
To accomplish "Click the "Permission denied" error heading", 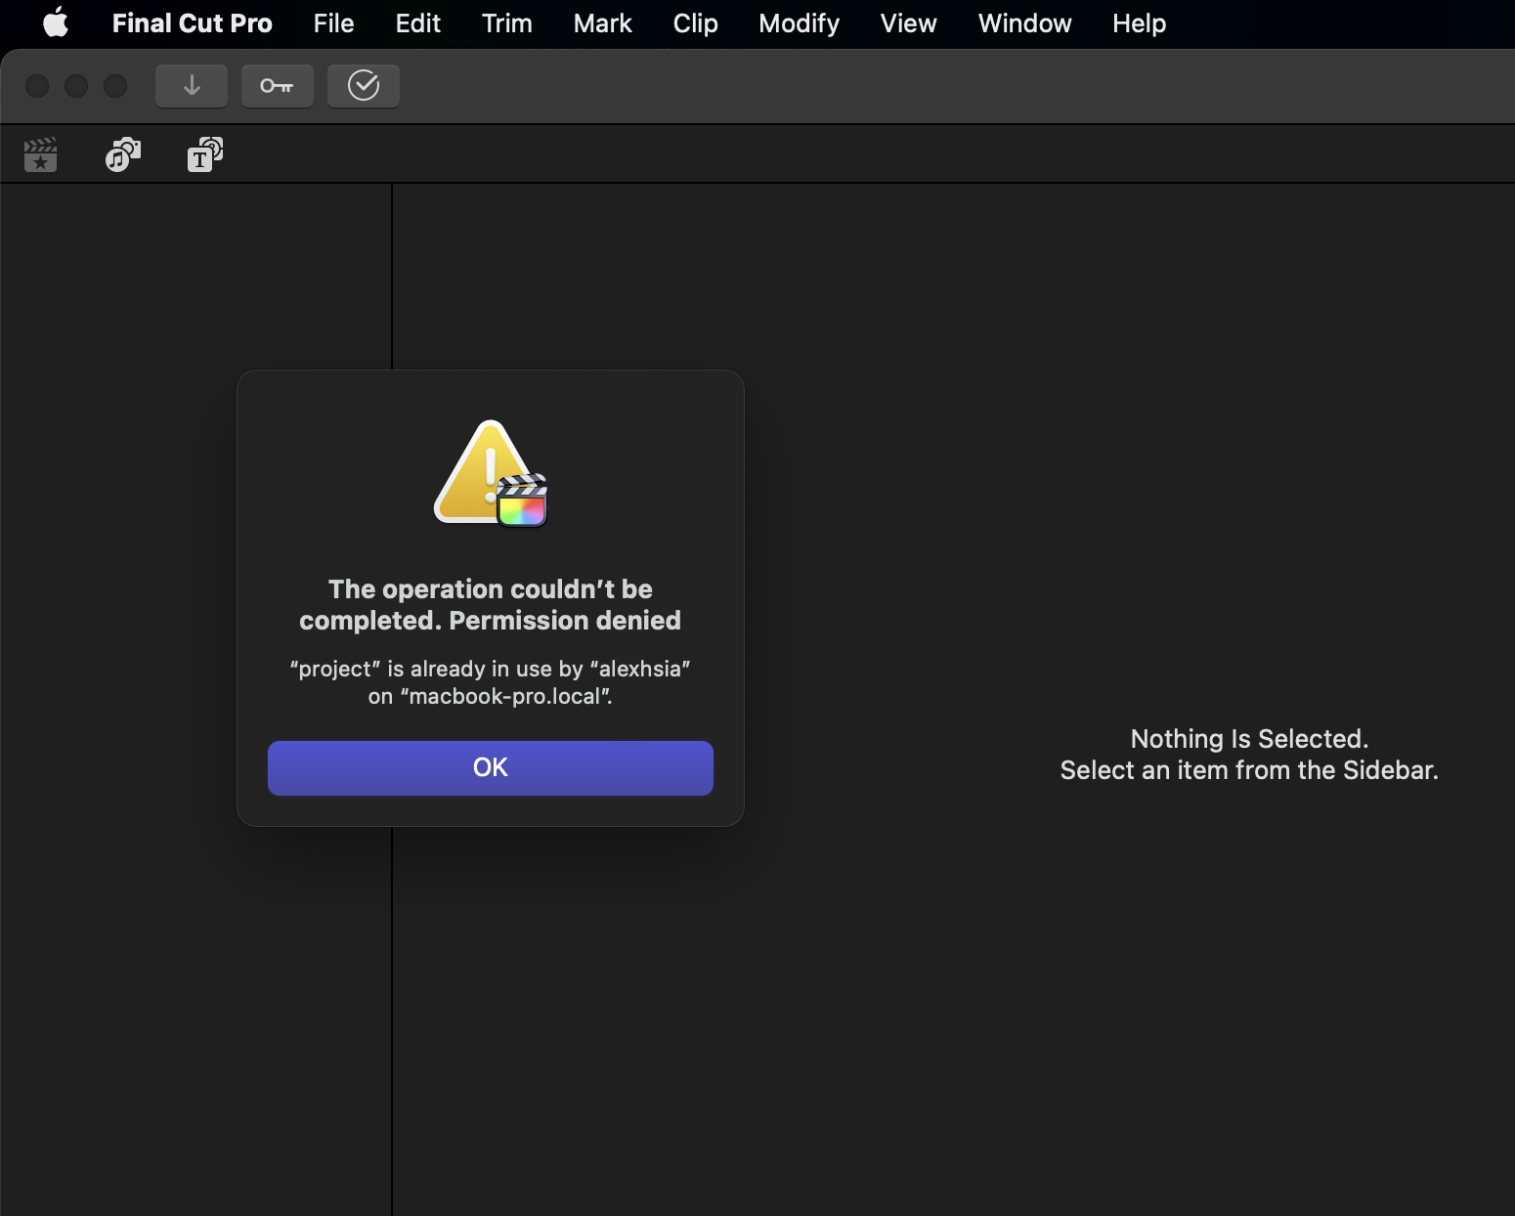I will pyautogui.click(x=491, y=605).
